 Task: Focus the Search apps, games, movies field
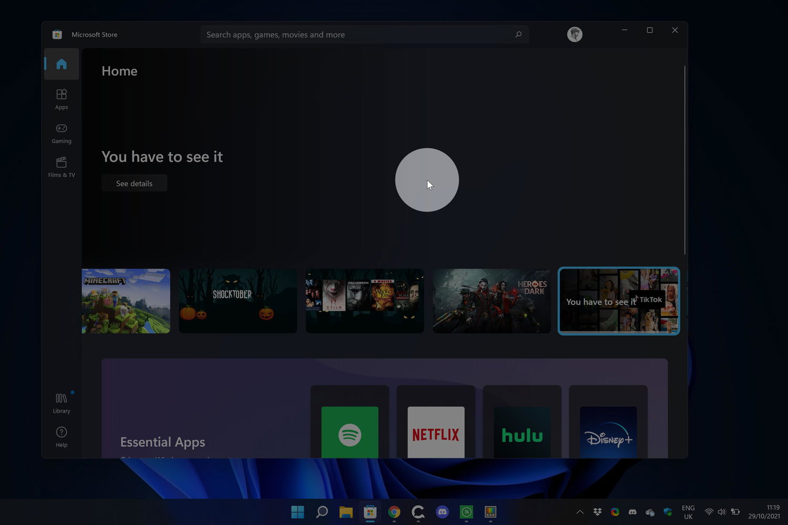click(x=364, y=35)
